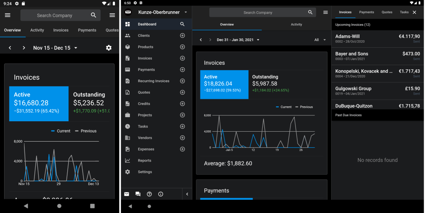Open the All currency filter dropdown
This screenshot has height=213, width=425.
(x=319, y=40)
